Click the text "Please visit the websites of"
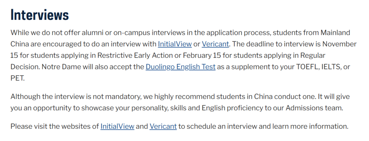Image resolution: width=369 pixels, height=141 pixels. click(x=55, y=126)
